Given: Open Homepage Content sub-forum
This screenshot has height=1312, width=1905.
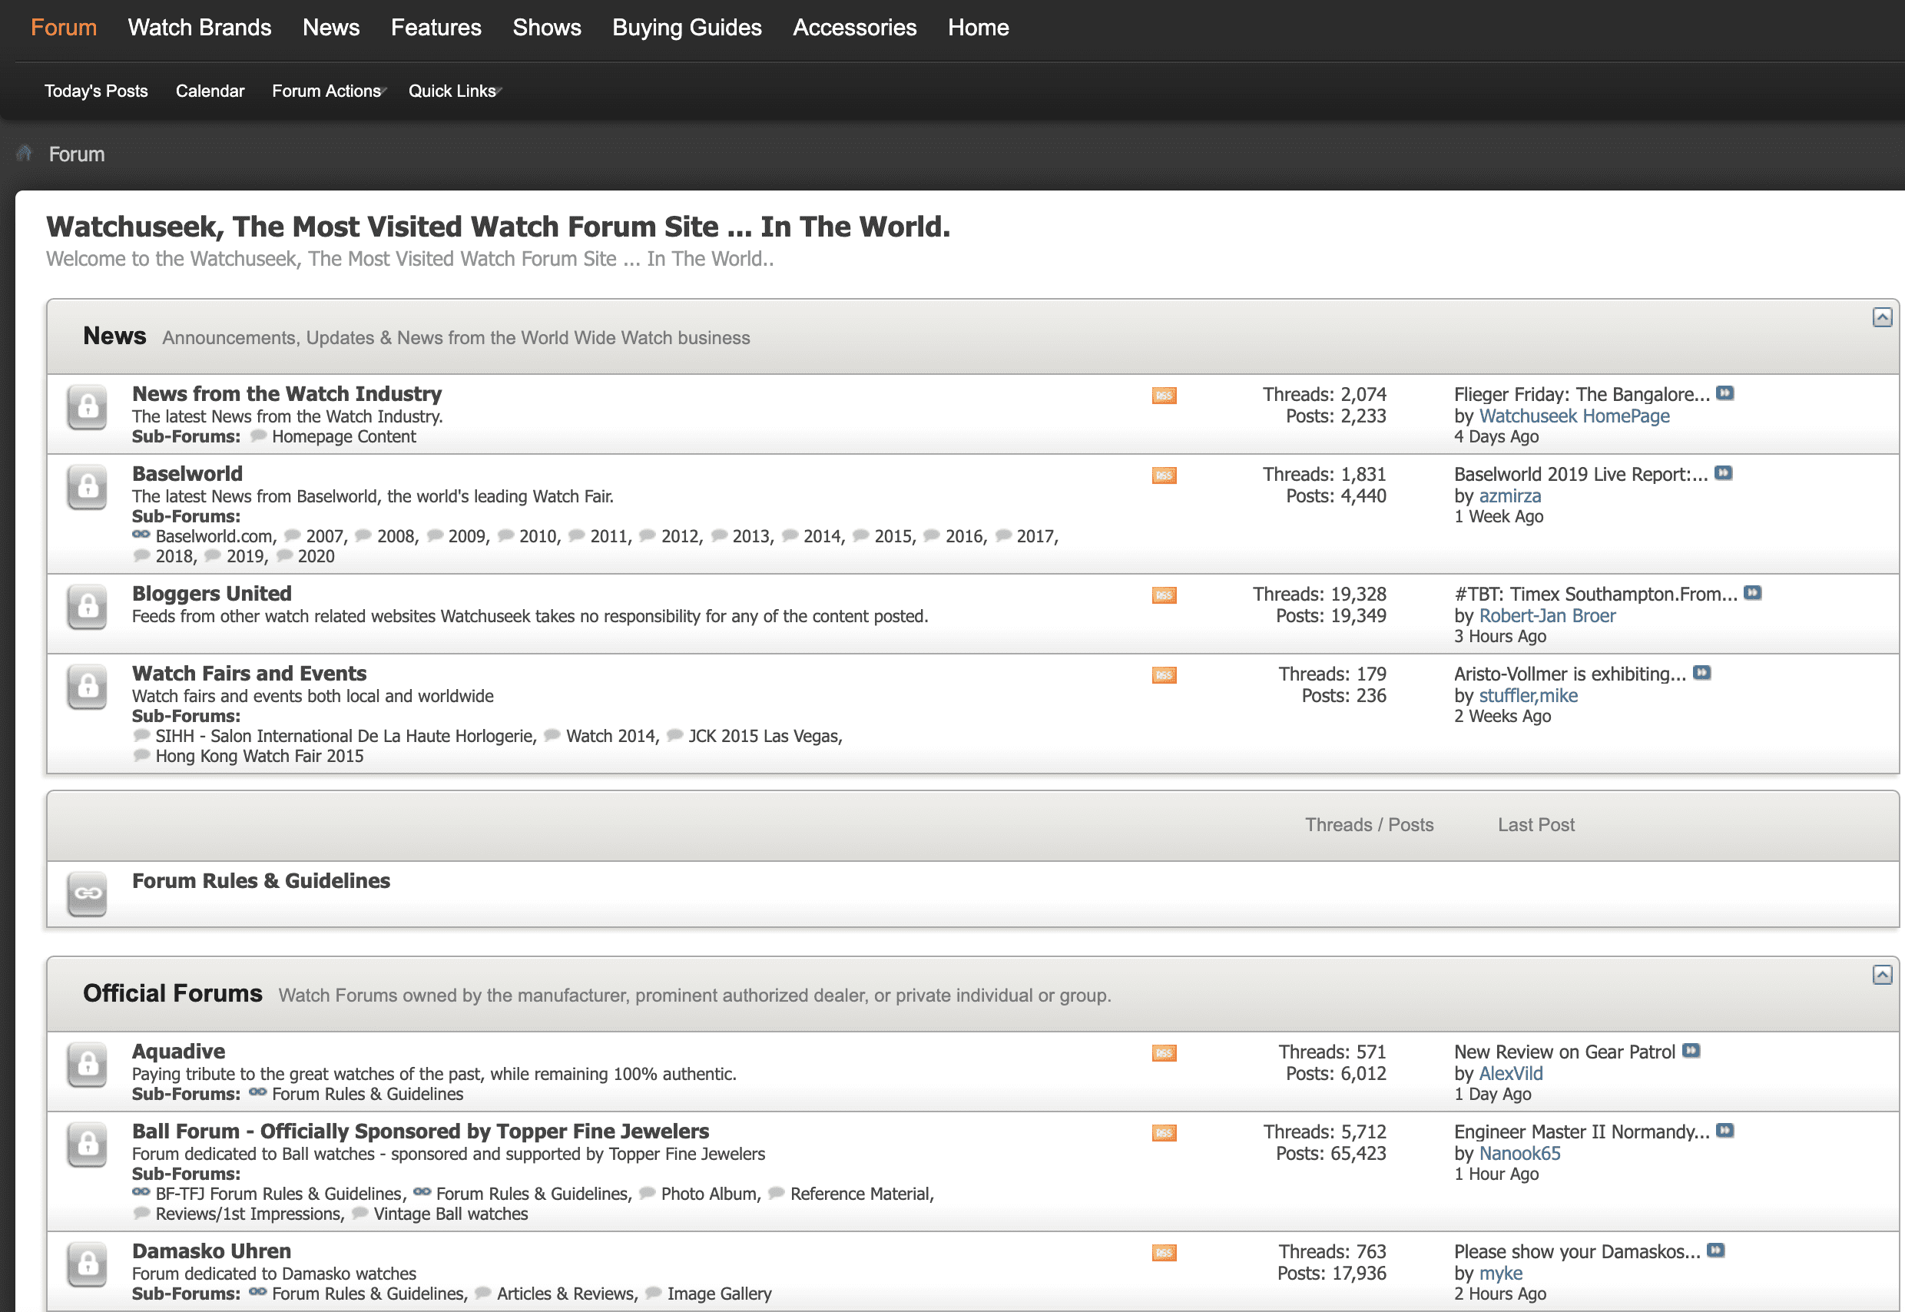Looking at the screenshot, I should (x=344, y=436).
